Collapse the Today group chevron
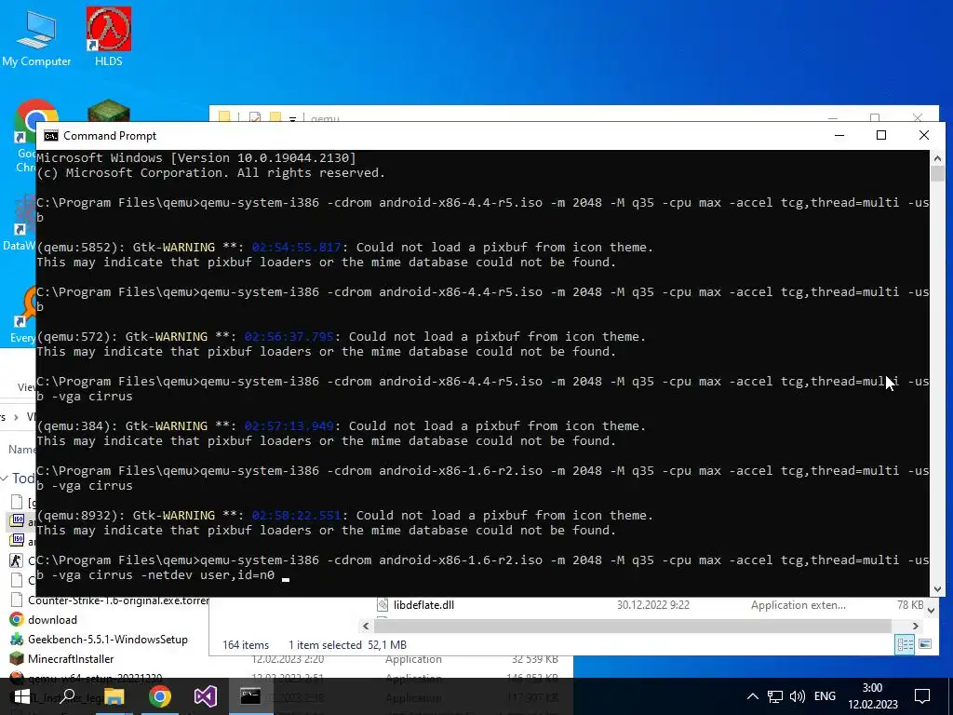Screen dimensions: 953x715 pyautogui.click(x=5, y=479)
